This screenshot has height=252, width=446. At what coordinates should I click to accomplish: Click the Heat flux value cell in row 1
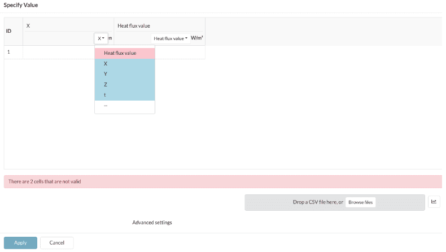pos(180,53)
